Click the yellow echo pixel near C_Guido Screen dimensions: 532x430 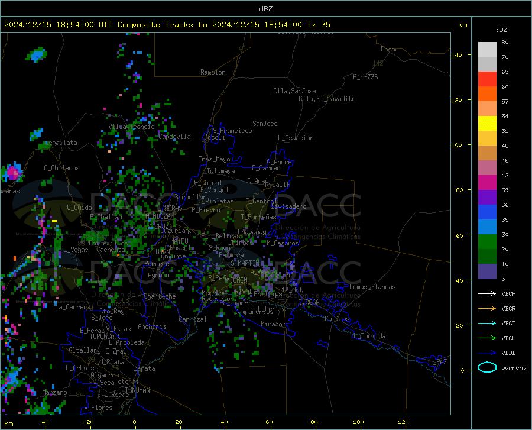(x=54, y=221)
